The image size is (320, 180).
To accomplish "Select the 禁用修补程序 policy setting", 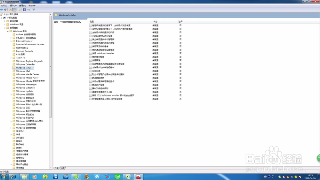I will (x=98, y=57).
